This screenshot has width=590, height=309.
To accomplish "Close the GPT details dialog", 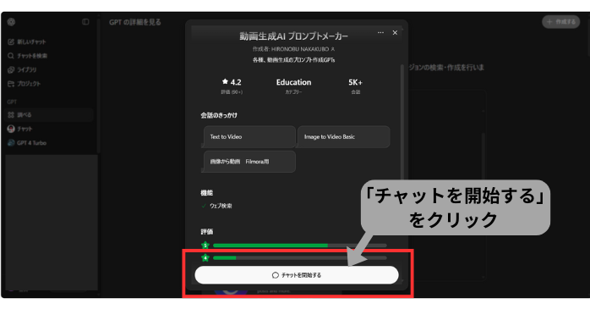I will pos(395,33).
